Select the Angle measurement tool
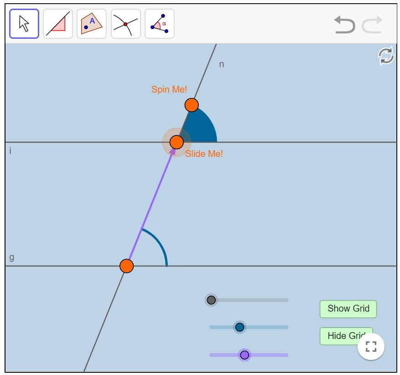 click(160, 24)
